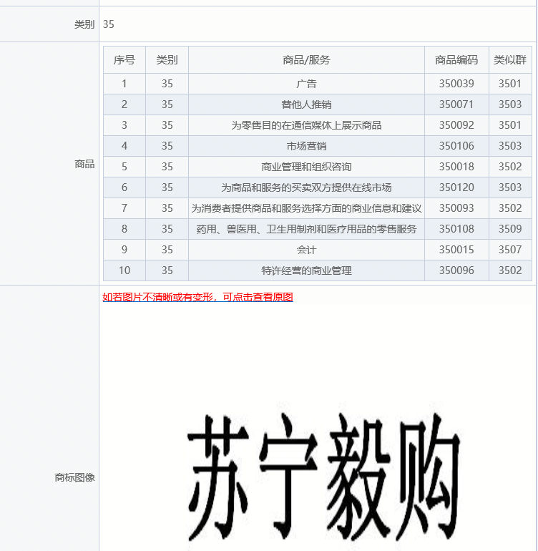This screenshot has height=551, width=538.
Task: Click similar group 3503 in 替他人推销 row
Action: [510, 104]
